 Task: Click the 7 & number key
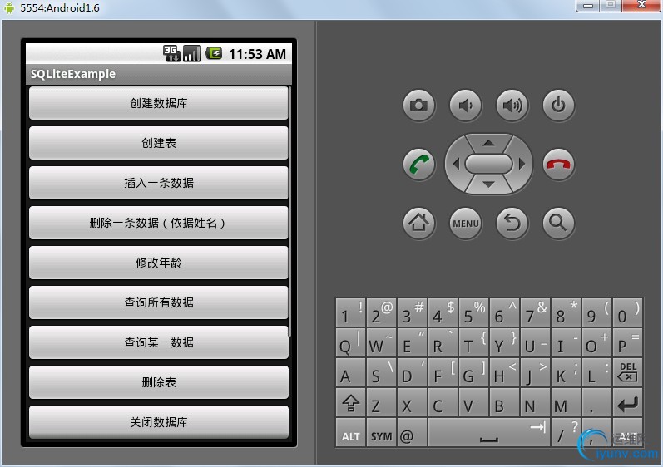(x=535, y=312)
